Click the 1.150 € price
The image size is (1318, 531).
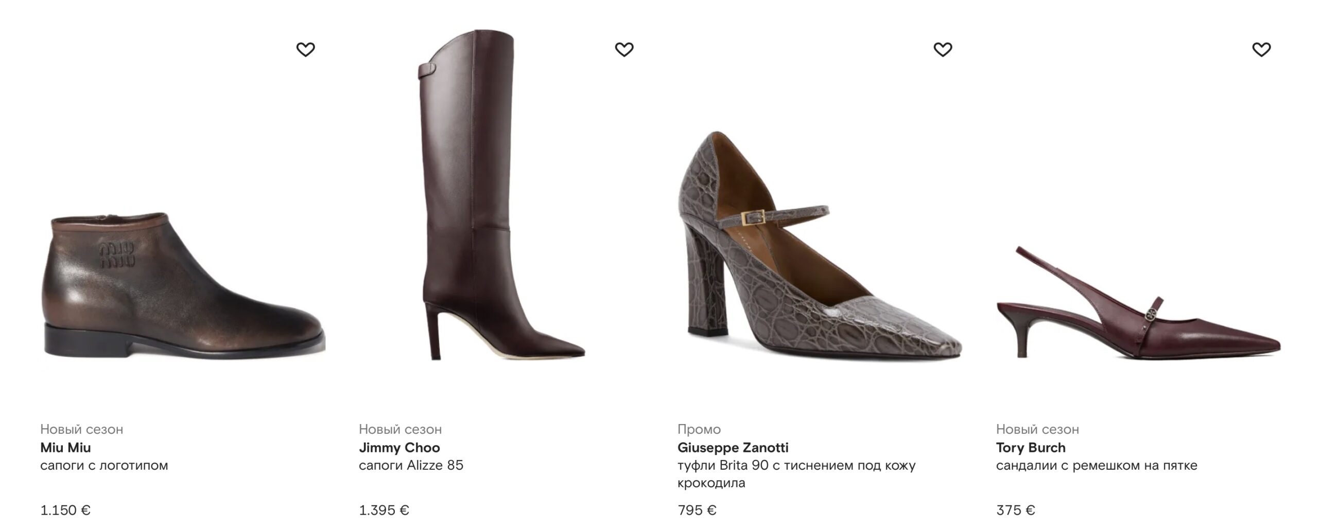click(x=65, y=510)
